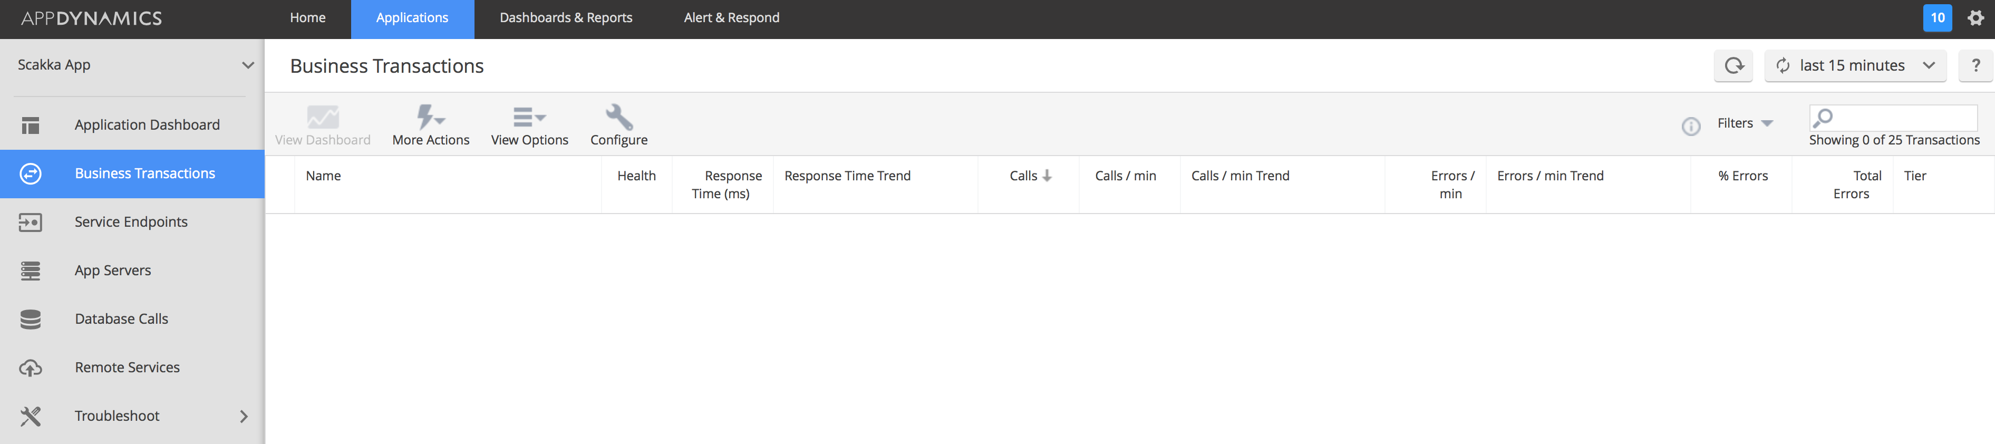Open the help question mark button
Viewport: 1995px width, 444px height.
1975,66
